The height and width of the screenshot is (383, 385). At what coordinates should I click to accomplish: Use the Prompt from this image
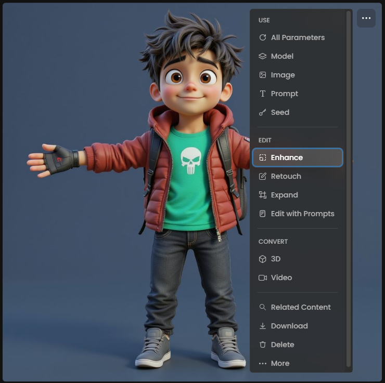pos(284,94)
